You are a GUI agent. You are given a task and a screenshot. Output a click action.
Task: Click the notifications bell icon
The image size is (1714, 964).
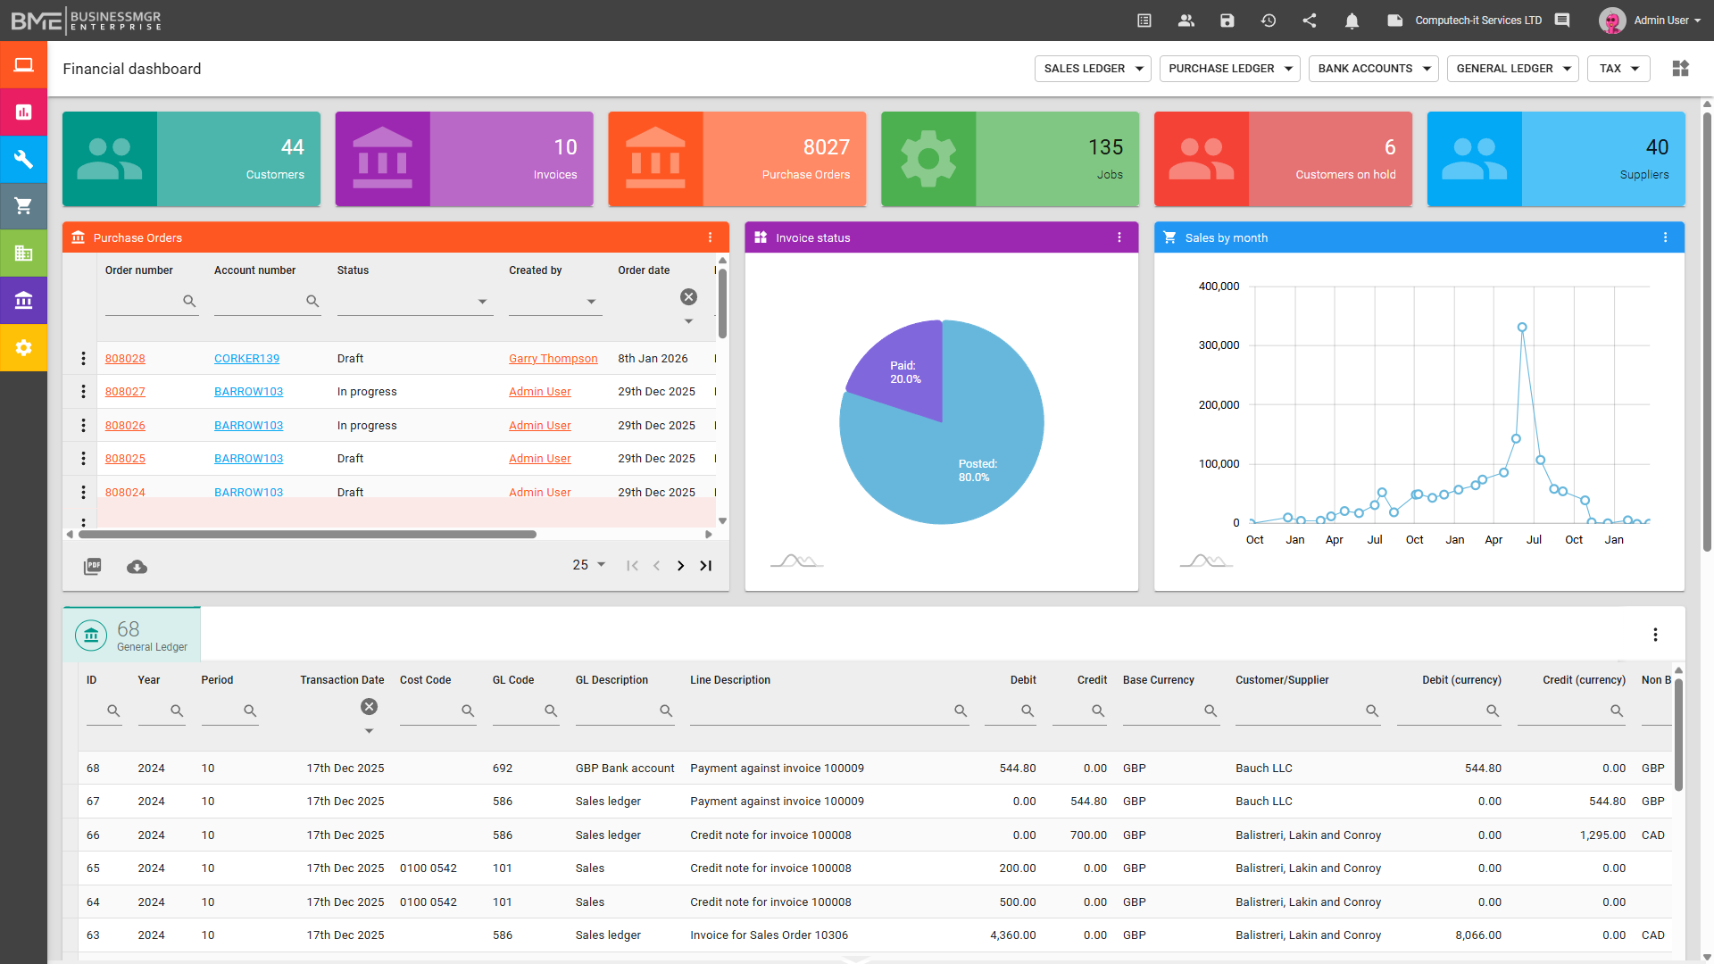pyautogui.click(x=1352, y=21)
